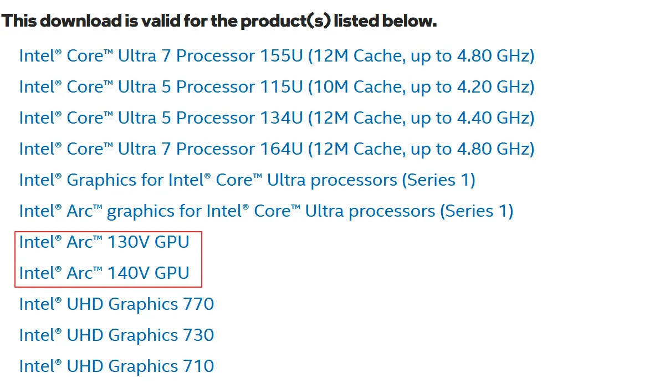Open the Core Ultra 7 Processor 155U link

[277, 56]
